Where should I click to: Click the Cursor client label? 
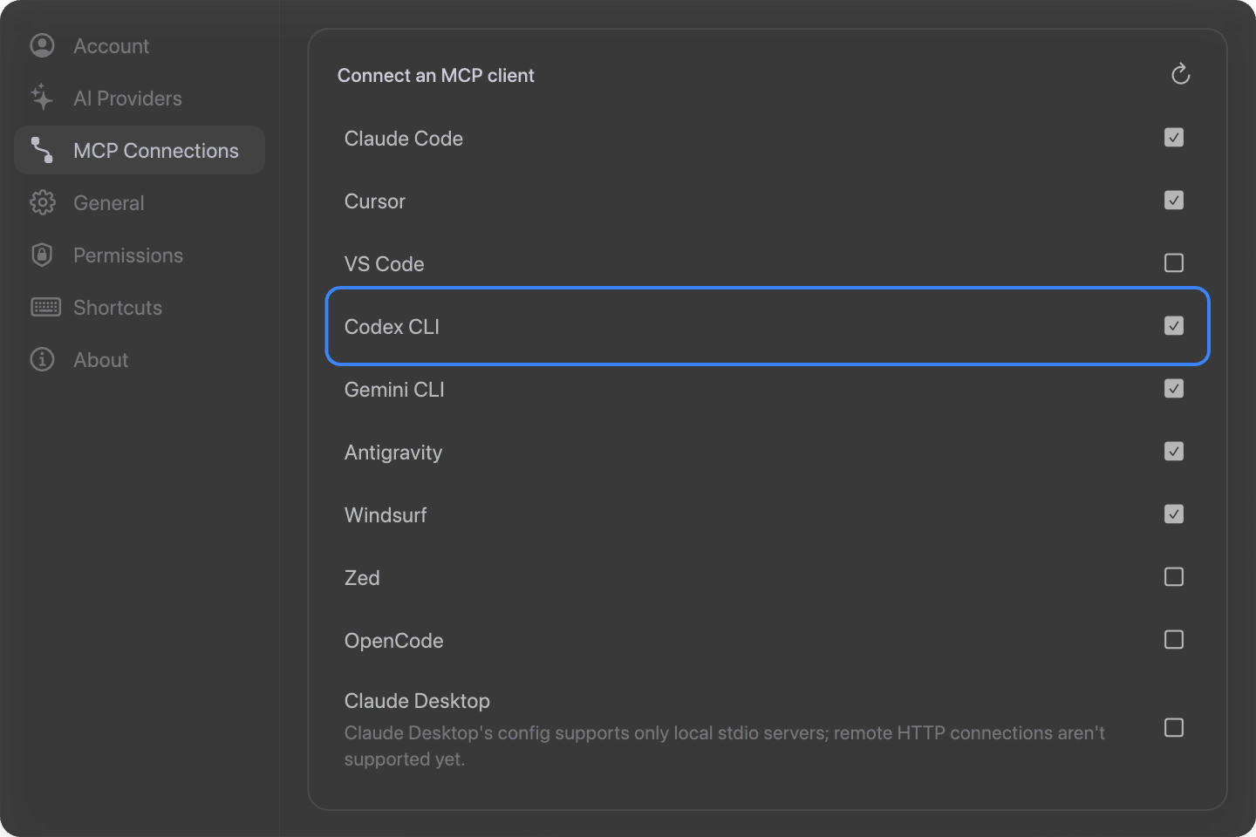(x=375, y=201)
